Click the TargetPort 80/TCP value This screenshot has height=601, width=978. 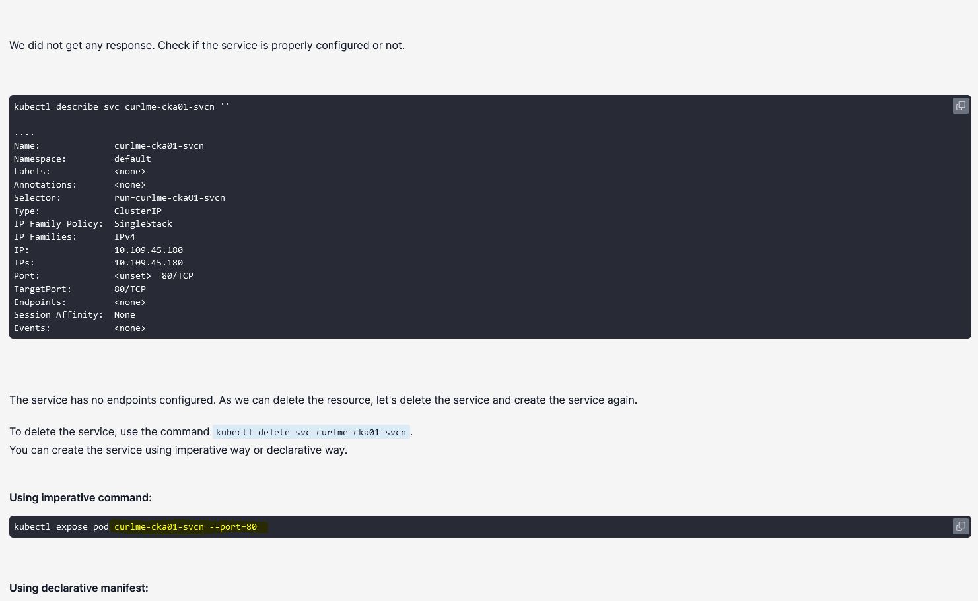129,289
